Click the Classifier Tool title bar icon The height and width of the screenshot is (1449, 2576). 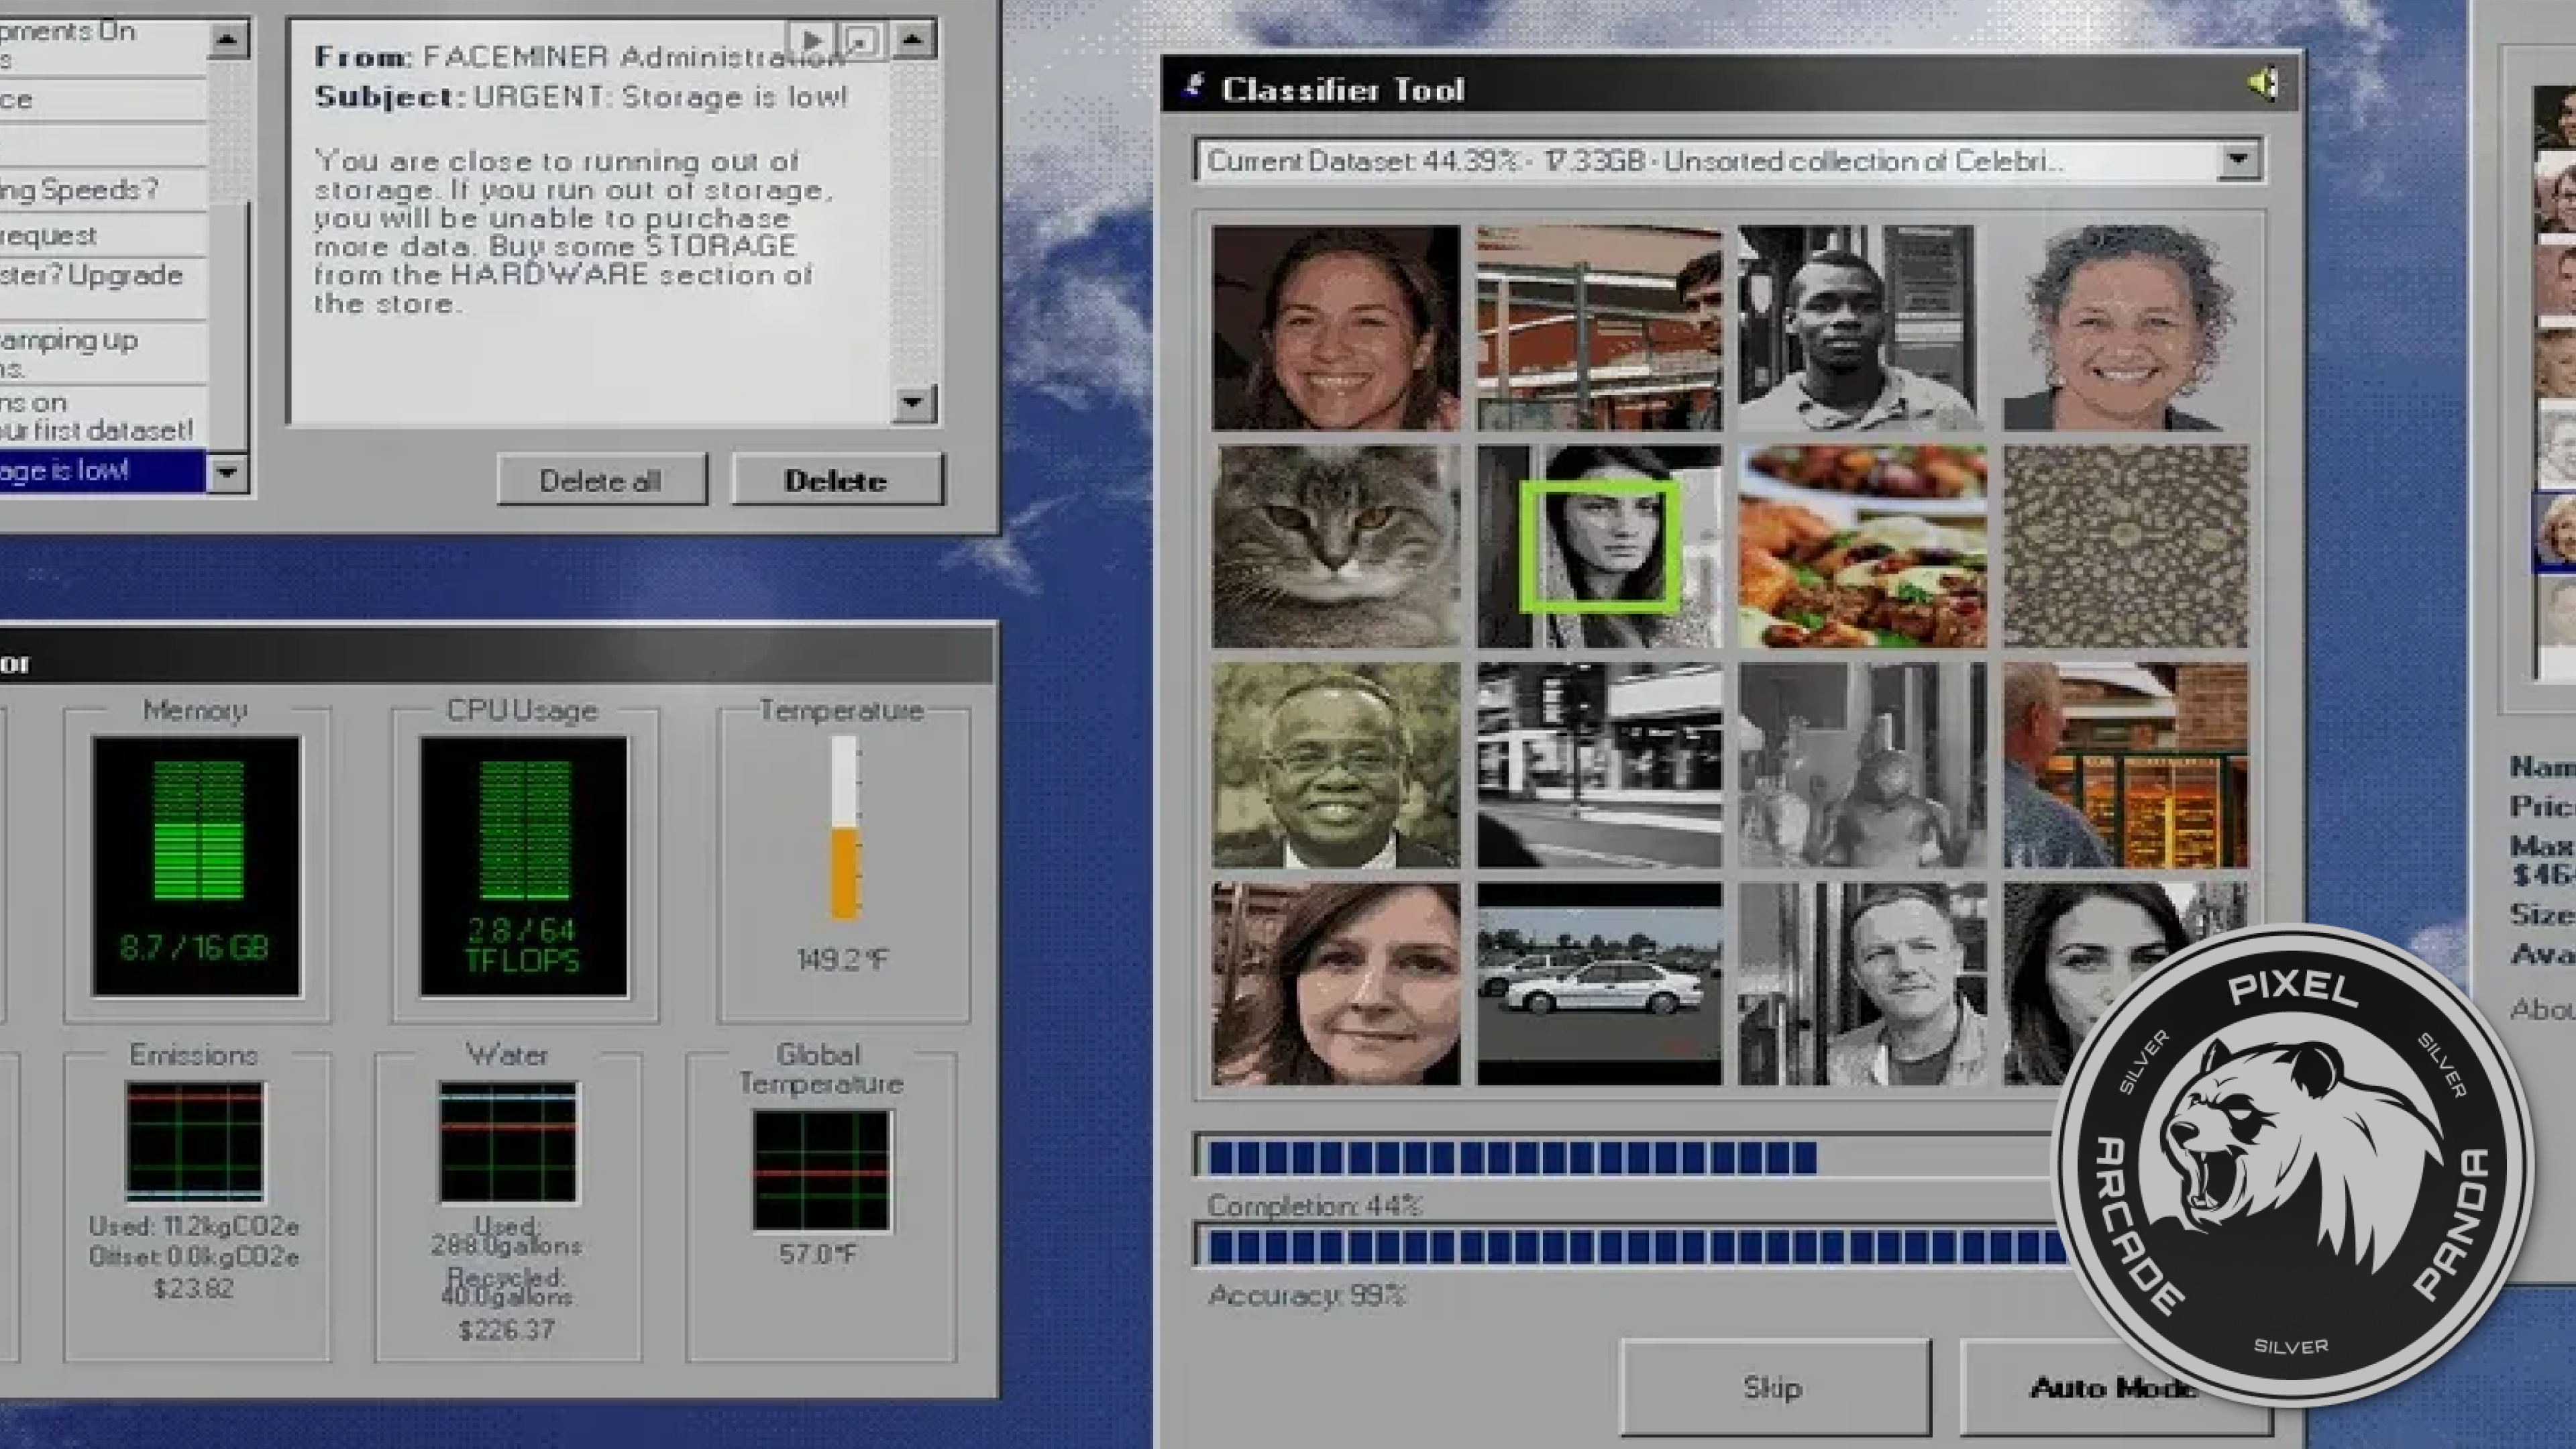click(x=1193, y=86)
